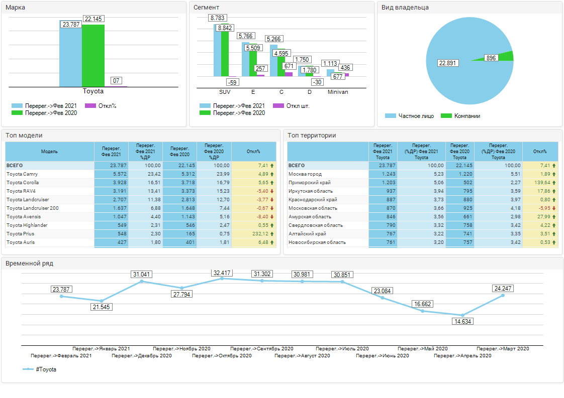Viewport: 564px width, 398px height.
Task: Click the red down arrow in Toyota Landcruiser 200 row
Action: click(272, 208)
